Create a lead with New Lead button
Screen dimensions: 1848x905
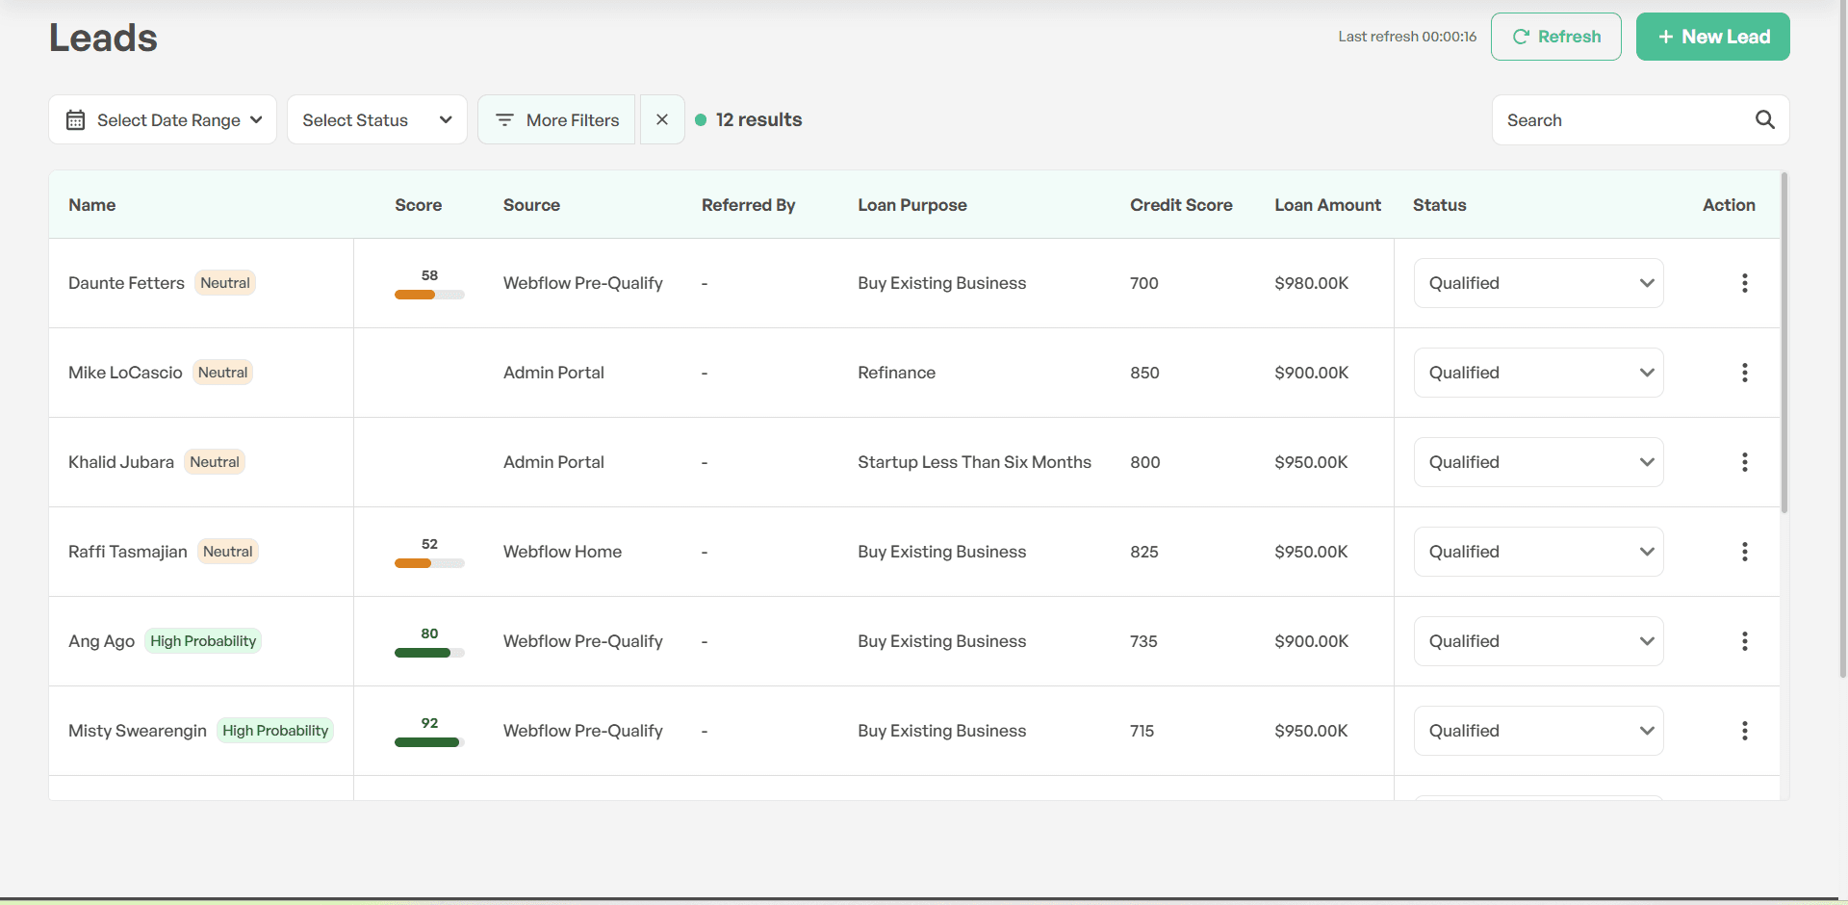click(1713, 37)
